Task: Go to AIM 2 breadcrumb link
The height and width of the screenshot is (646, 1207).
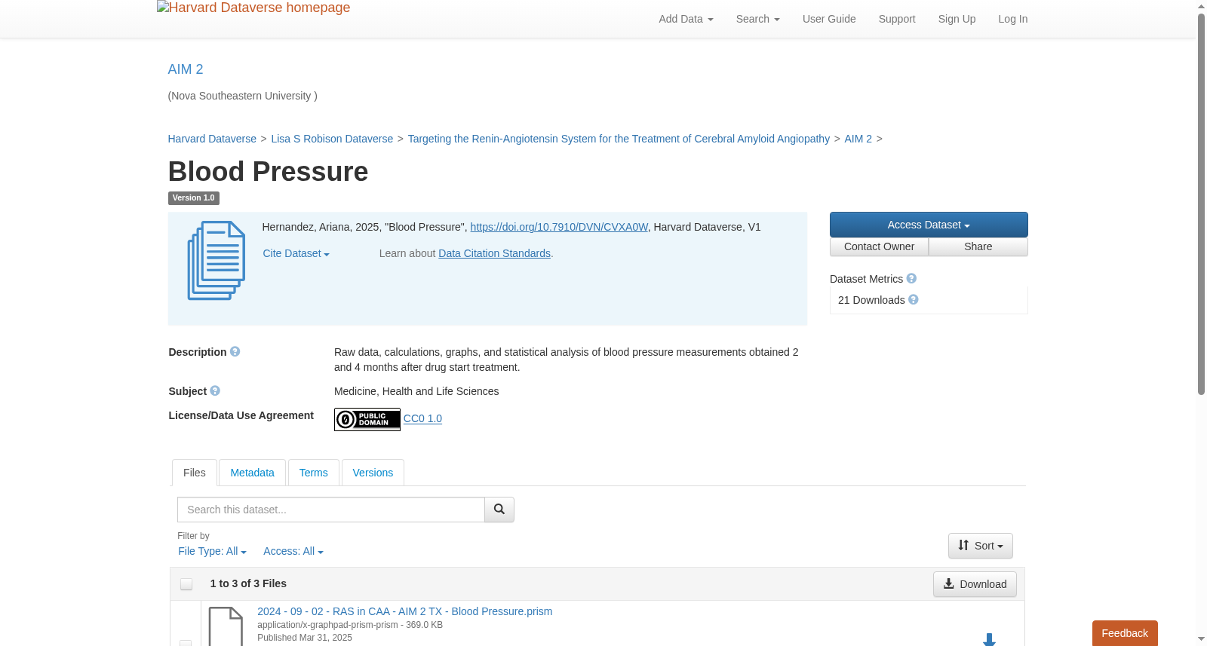Action: tap(858, 139)
